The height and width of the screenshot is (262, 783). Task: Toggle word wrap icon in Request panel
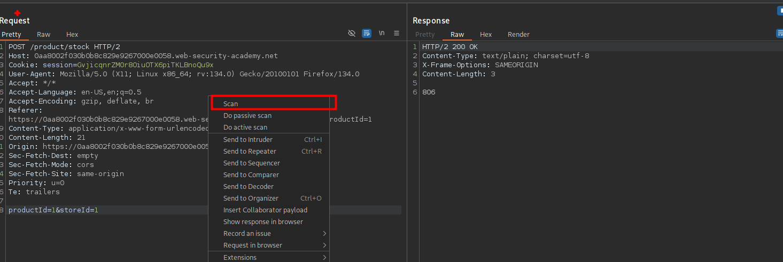coord(367,33)
